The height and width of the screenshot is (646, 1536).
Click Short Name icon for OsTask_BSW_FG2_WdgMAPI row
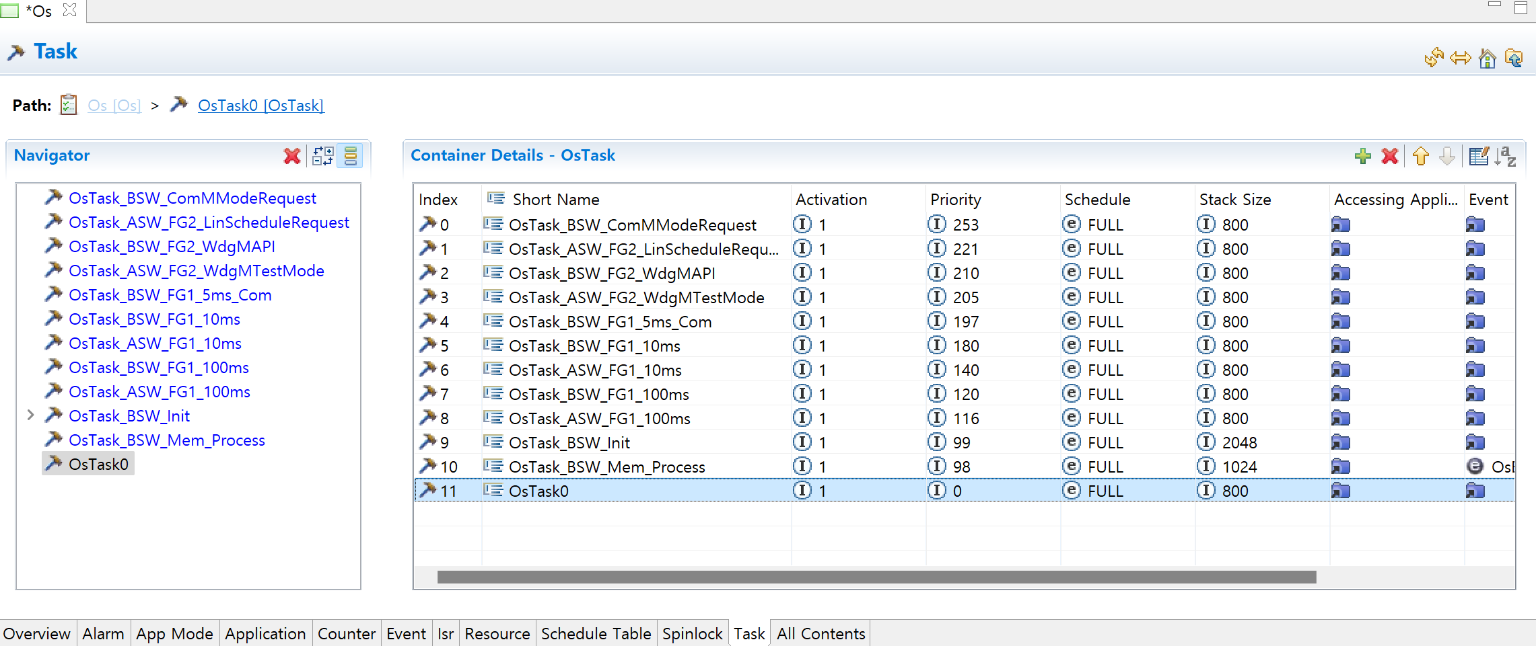pyautogui.click(x=493, y=272)
